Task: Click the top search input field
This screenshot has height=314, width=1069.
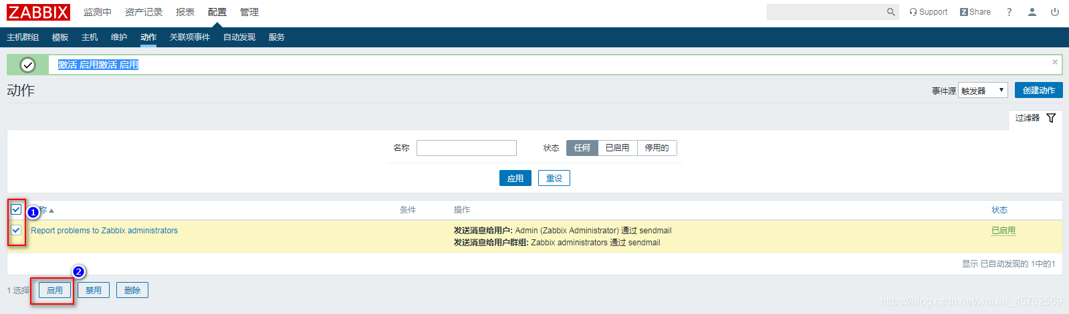Action: [x=825, y=12]
